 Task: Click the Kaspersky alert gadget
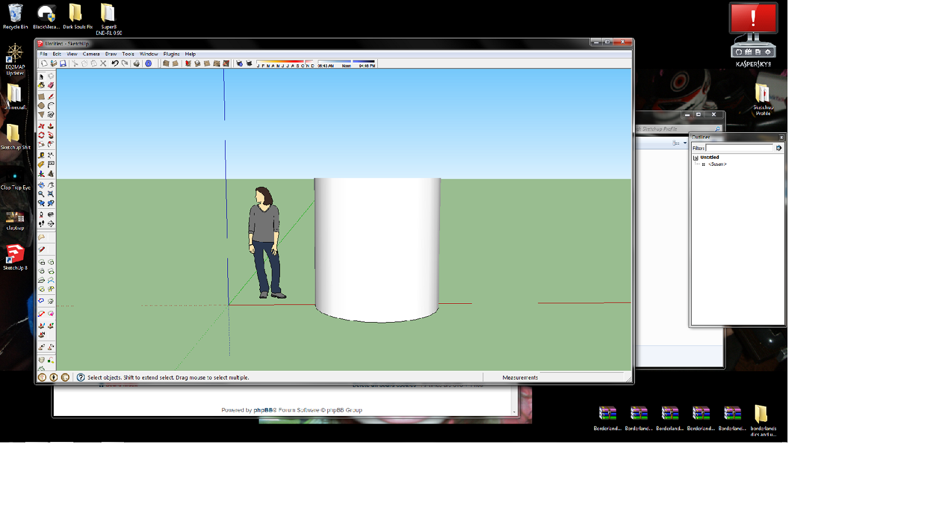(x=753, y=34)
